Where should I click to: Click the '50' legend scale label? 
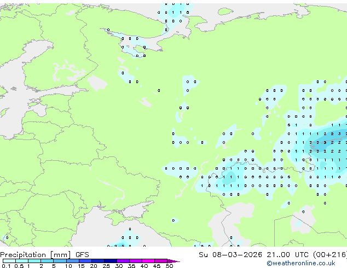[169, 266]
